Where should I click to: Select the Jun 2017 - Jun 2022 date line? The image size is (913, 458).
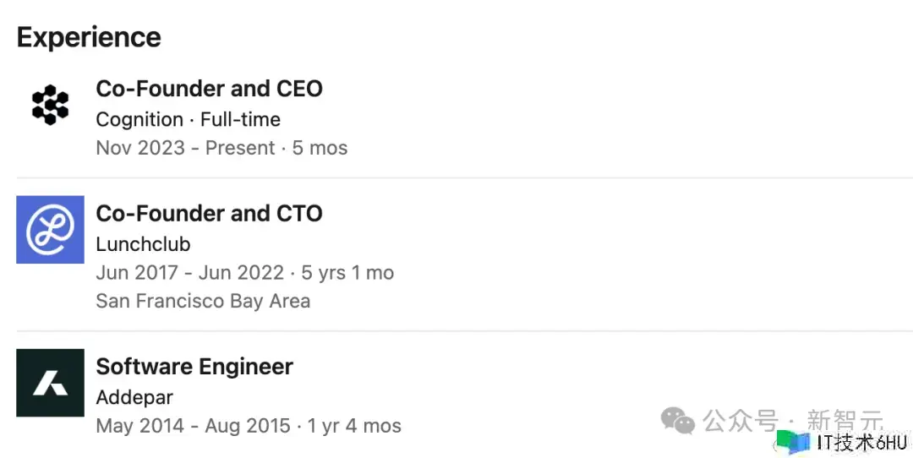(x=244, y=273)
